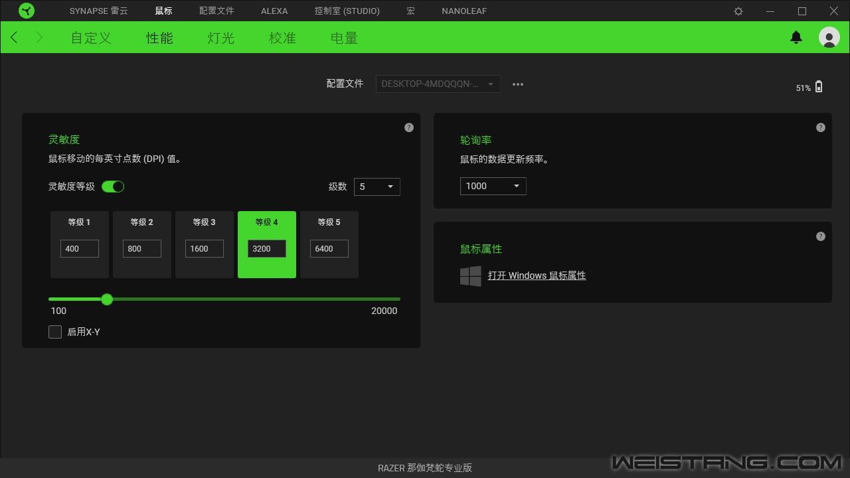Viewport: 850px width, 478px height.
Task: Show help for the mouse properties panel
Action: tap(821, 236)
